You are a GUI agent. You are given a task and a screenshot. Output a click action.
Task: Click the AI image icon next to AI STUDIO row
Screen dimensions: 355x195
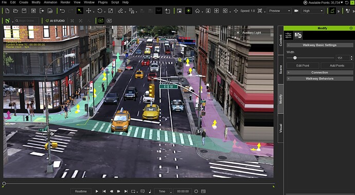[109, 21]
